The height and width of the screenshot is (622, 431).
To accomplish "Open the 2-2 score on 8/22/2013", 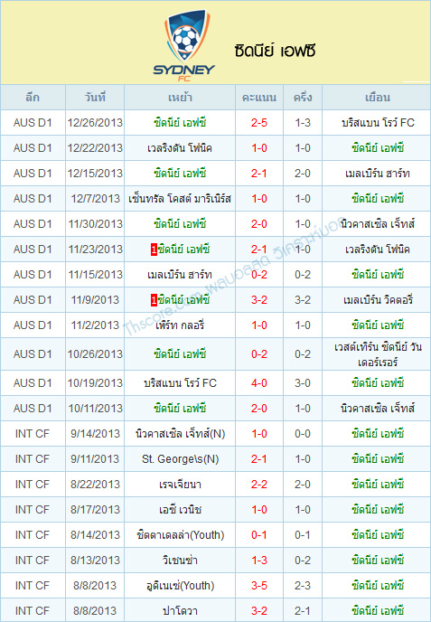I will pyautogui.click(x=259, y=485).
